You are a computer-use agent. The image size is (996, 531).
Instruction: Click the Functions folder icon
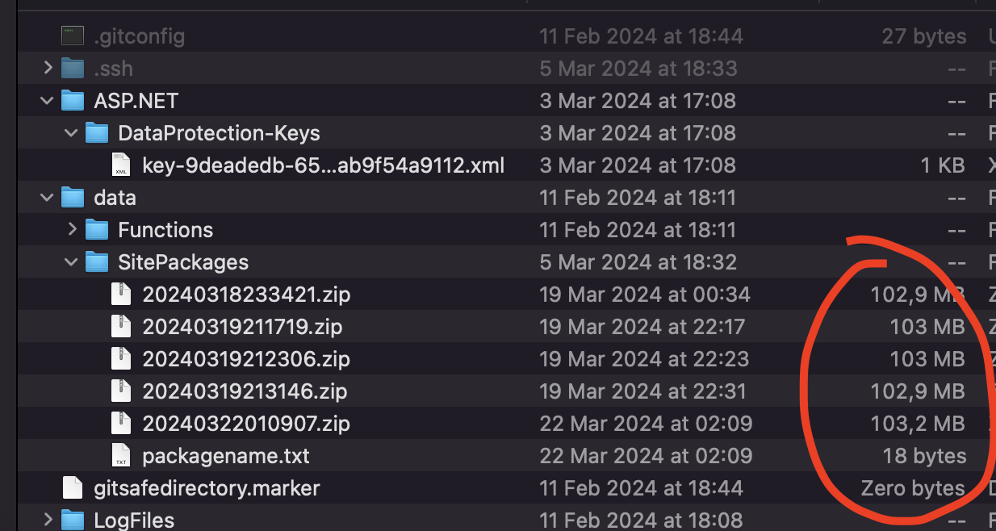97,230
